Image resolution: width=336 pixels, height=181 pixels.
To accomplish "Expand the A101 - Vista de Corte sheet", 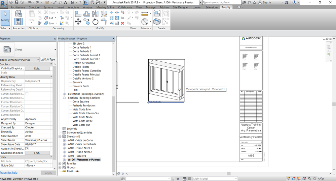I will [x=64, y=140].
